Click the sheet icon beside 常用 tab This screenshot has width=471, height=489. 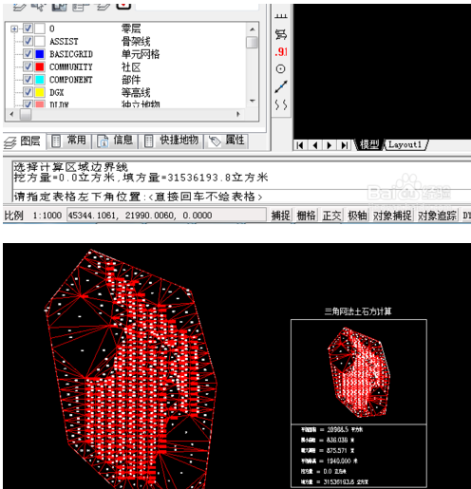56,141
